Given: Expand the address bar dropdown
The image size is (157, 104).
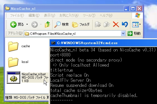Looking at the screenshot, I should [x=123, y=33].
